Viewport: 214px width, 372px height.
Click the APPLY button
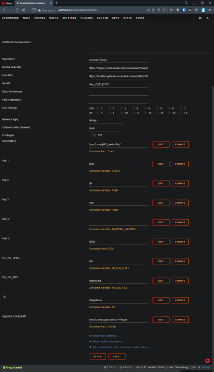coord(97,356)
